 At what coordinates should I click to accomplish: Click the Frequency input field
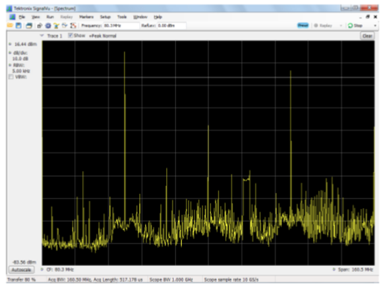(x=121, y=26)
